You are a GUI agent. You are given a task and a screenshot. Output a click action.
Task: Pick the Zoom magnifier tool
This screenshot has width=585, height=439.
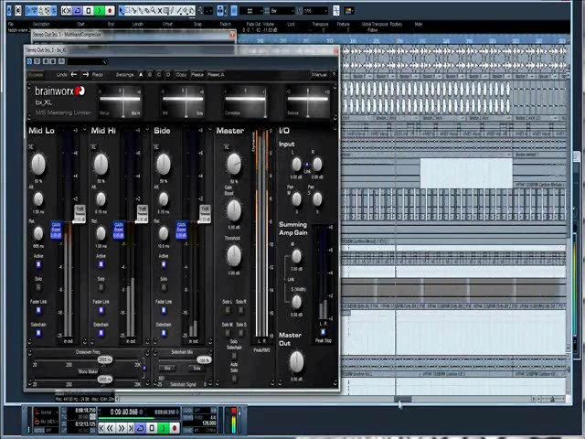(153, 10)
